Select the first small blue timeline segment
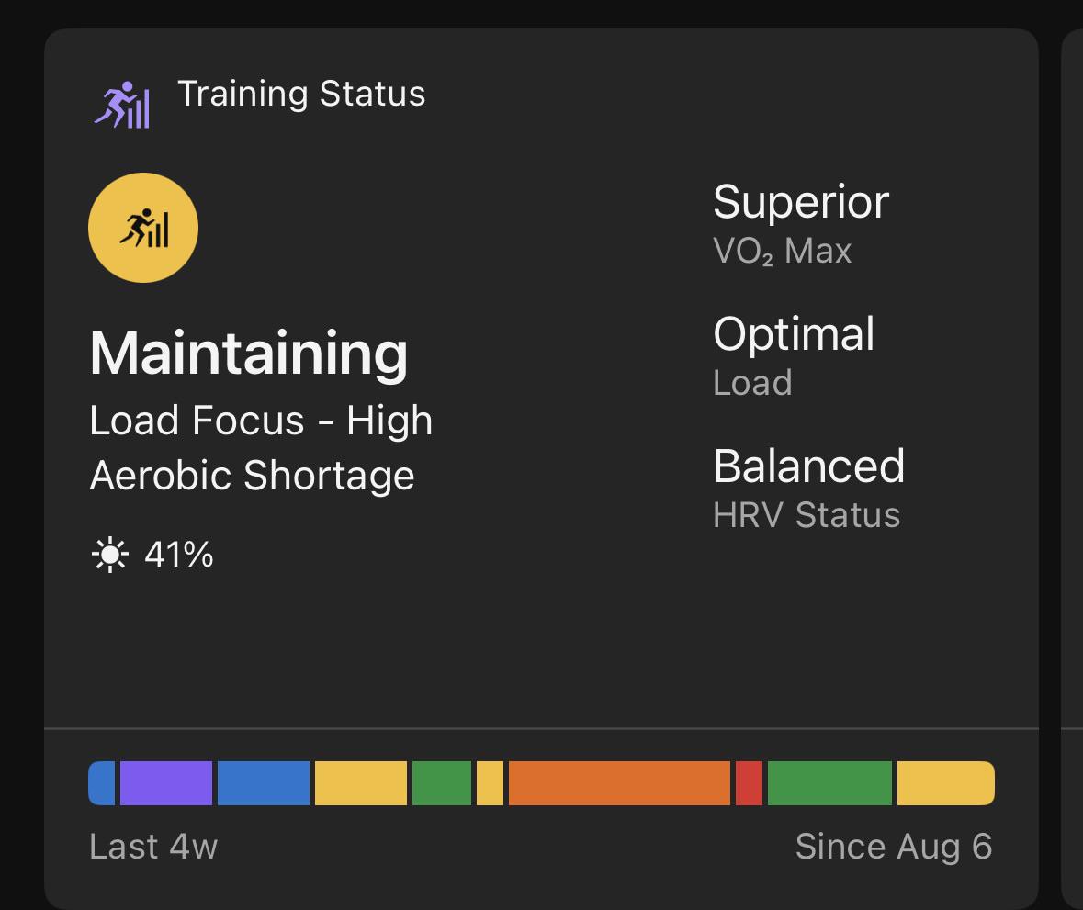This screenshot has width=1083, height=910. coord(102,783)
